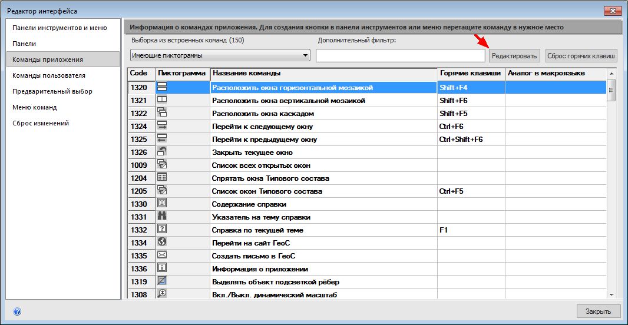Click the envelope icon for GeoS letter
Viewport: 628px width, 325px height.
tap(162, 255)
